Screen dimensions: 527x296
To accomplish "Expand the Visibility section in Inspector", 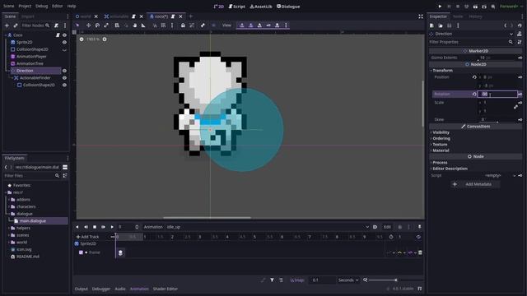I will [x=441, y=132].
